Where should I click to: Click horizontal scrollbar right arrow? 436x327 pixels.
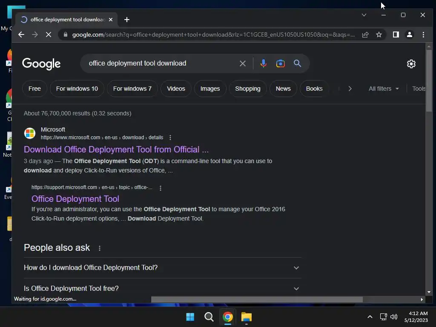(422, 299)
